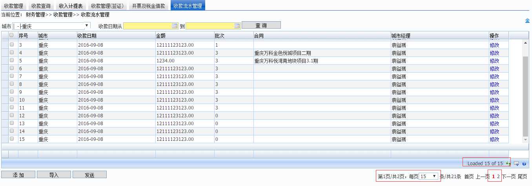Viewport: 532px width, 186px height.
Task: Go to 尾页 last page
Action: tap(522, 177)
